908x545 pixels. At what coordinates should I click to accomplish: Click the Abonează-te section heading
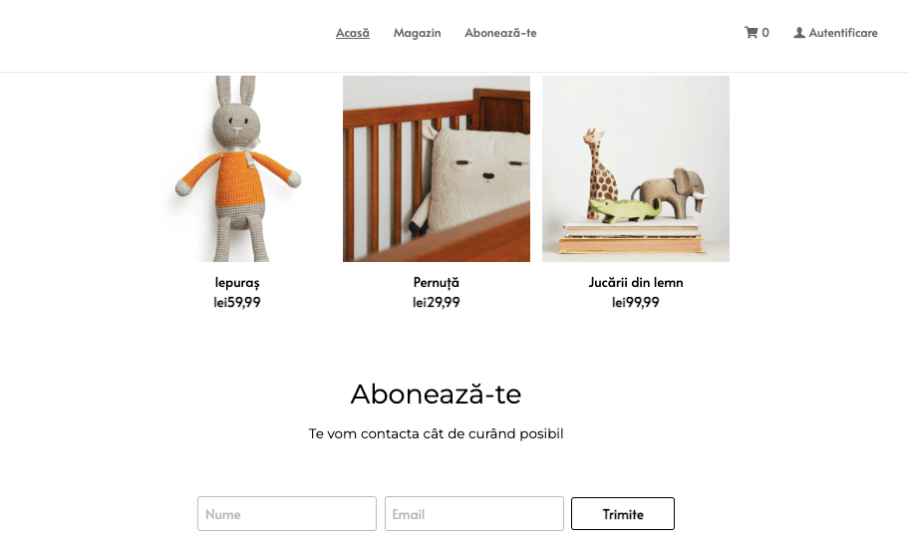pyautogui.click(x=436, y=395)
